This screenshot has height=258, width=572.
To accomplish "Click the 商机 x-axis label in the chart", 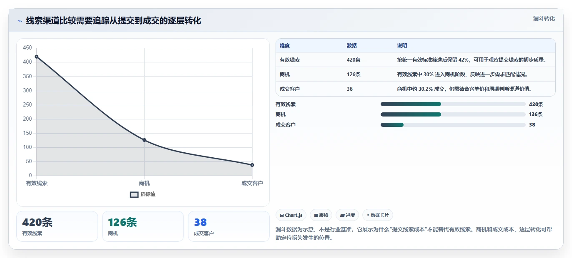I will tap(144, 183).
